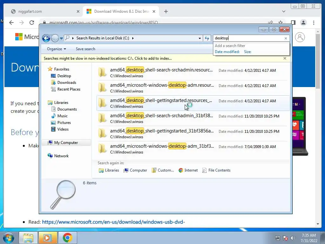This screenshot has width=325, height=244.
Task: Search again in Libraries
Action: tap(109, 170)
